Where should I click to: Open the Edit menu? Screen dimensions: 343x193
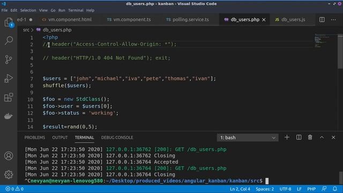pyautogui.click(x=14, y=10)
